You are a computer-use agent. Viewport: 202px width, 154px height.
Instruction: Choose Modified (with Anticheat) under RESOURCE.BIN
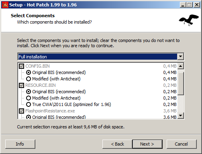[29, 98]
